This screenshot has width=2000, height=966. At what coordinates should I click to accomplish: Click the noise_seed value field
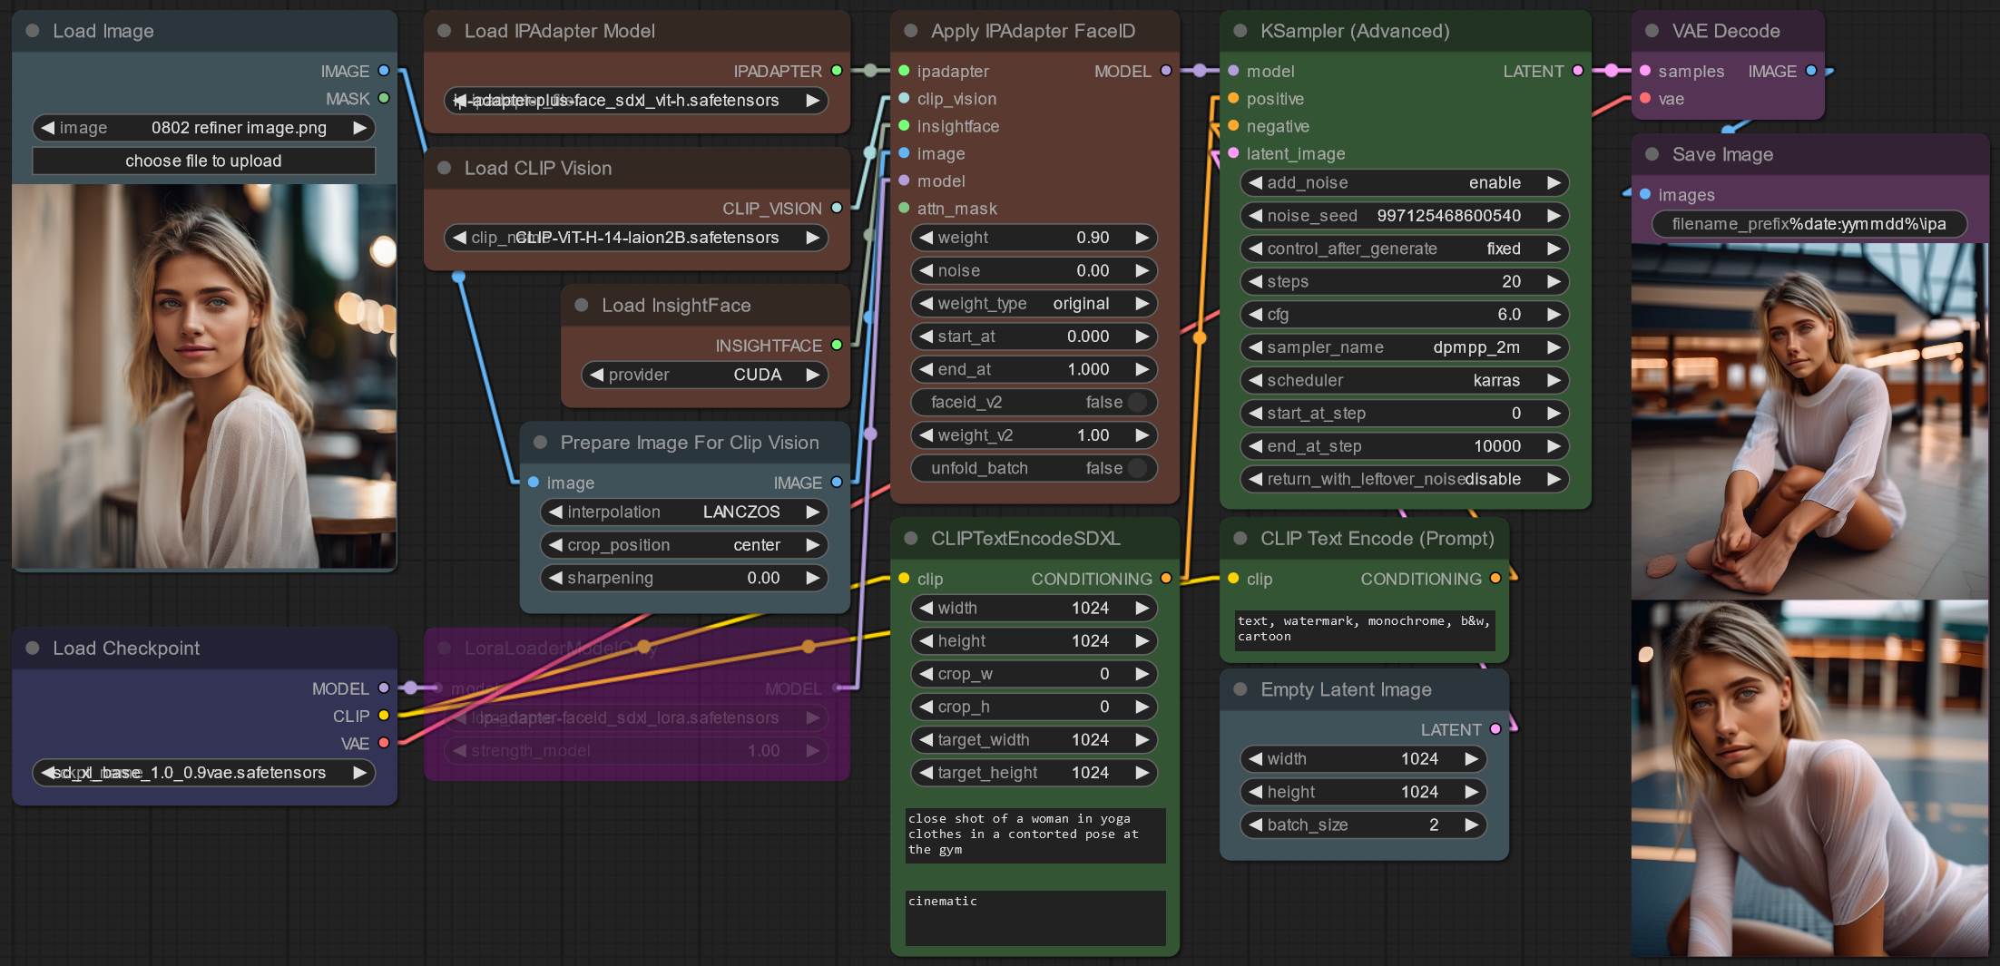tap(1404, 216)
